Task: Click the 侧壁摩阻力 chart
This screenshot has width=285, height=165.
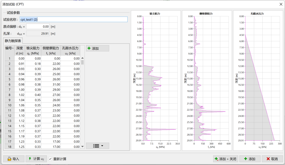Action: [211, 78]
